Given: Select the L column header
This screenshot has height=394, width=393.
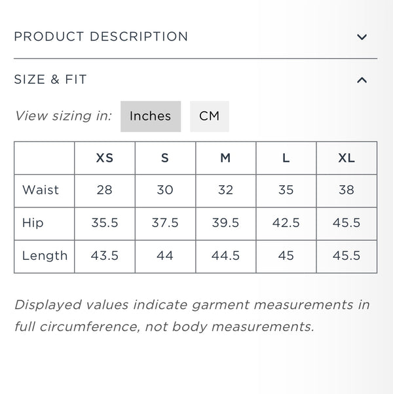Looking at the screenshot, I should [x=286, y=158].
